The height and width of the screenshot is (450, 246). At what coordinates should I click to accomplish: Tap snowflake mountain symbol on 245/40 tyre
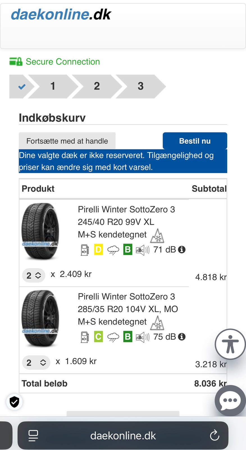click(157, 236)
